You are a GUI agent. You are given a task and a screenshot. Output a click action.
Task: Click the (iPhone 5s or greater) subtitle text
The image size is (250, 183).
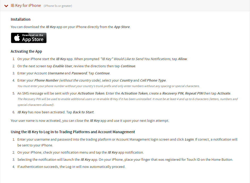point(58,6)
